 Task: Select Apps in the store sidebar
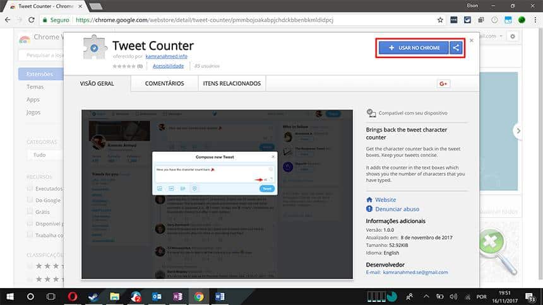click(33, 100)
